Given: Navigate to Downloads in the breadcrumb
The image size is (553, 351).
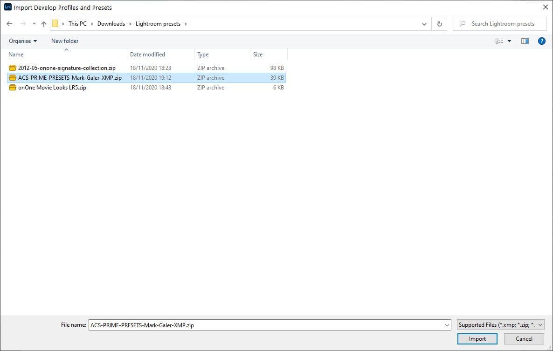Looking at the screenshot, I should pyautogui.click(x=111, y=24).
